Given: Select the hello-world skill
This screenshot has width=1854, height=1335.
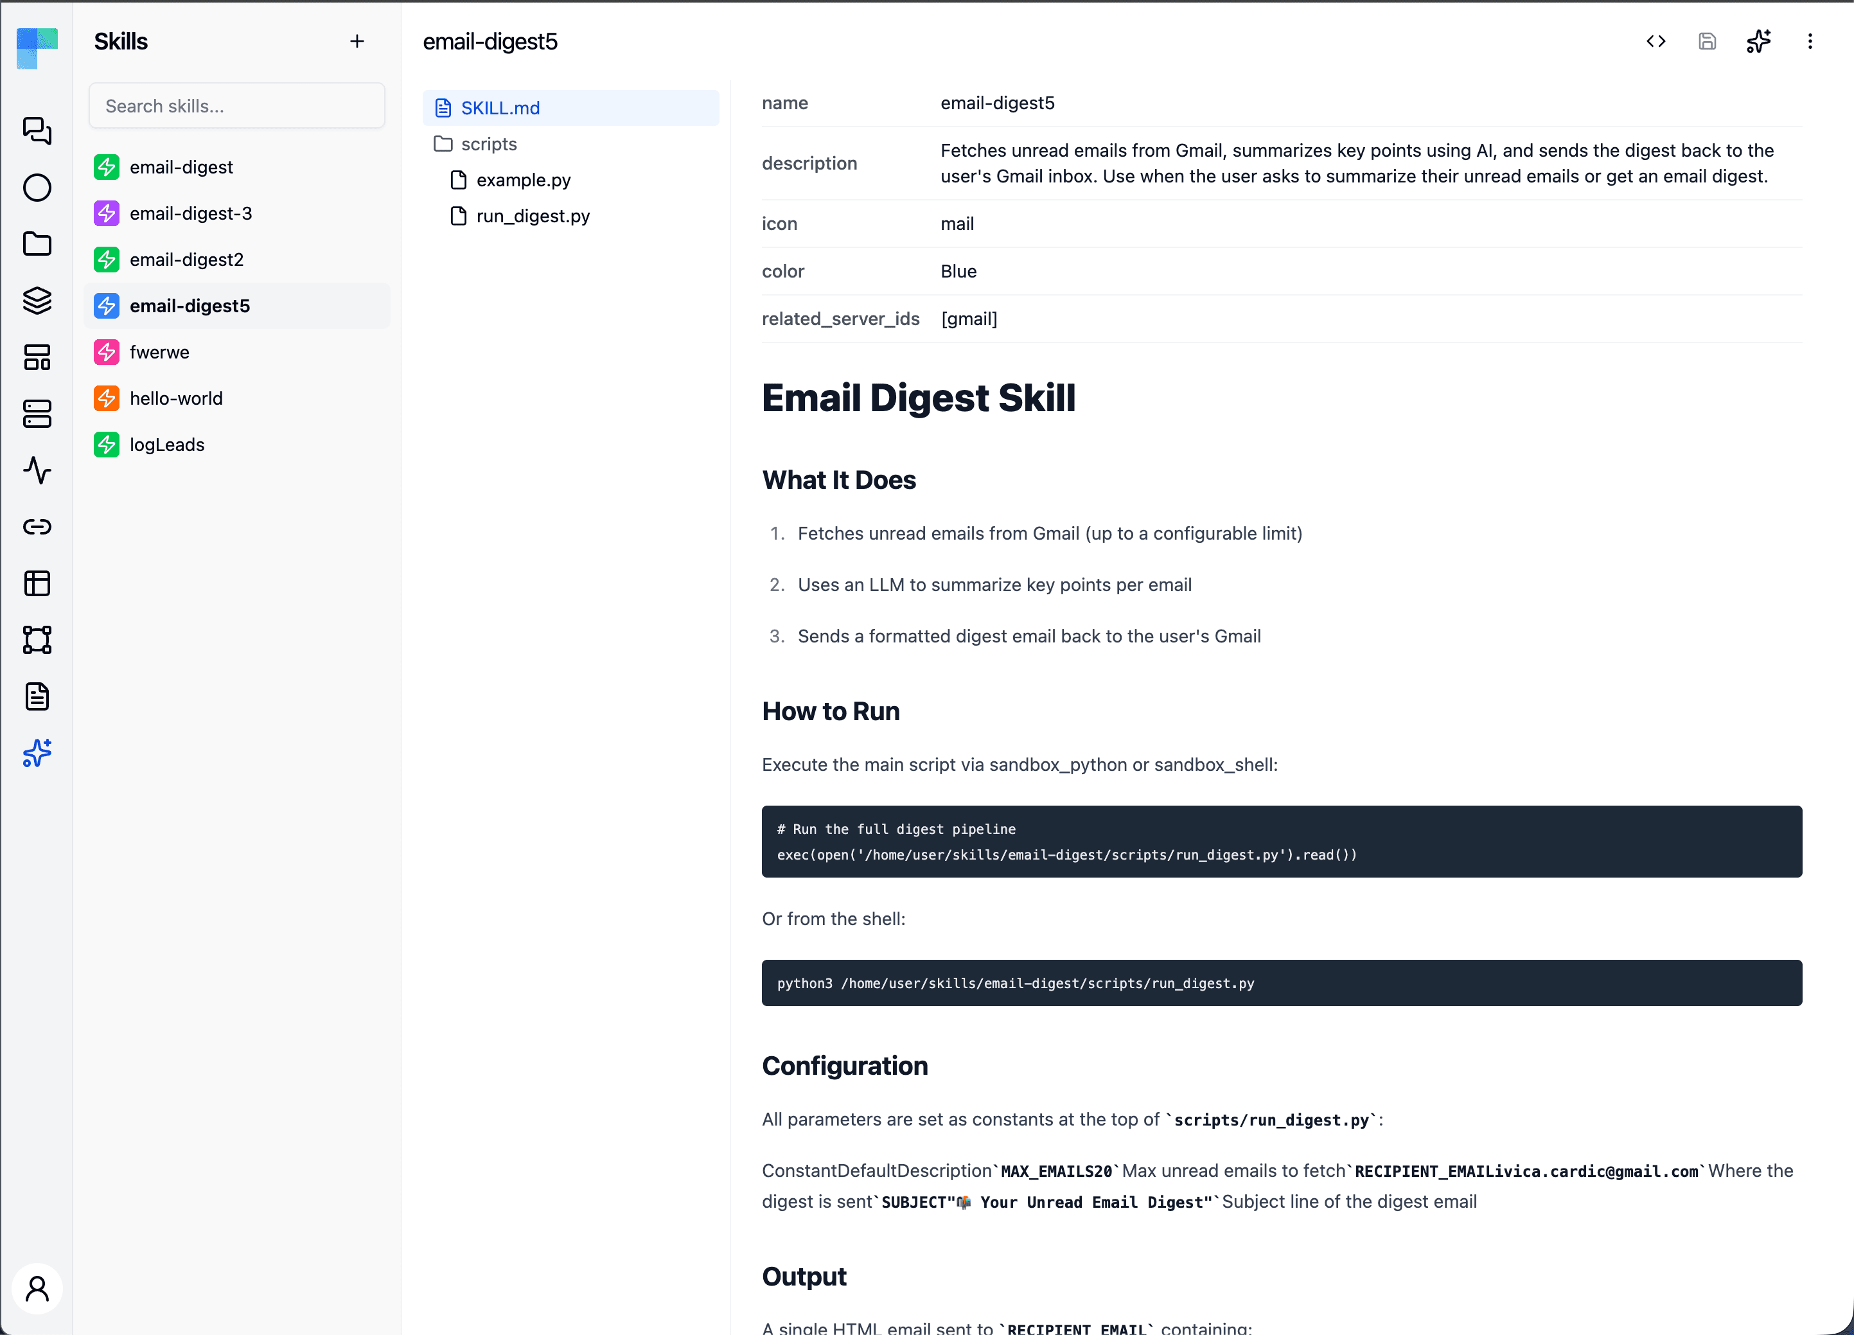Looking at the screenshot, I should pos(236,398).
